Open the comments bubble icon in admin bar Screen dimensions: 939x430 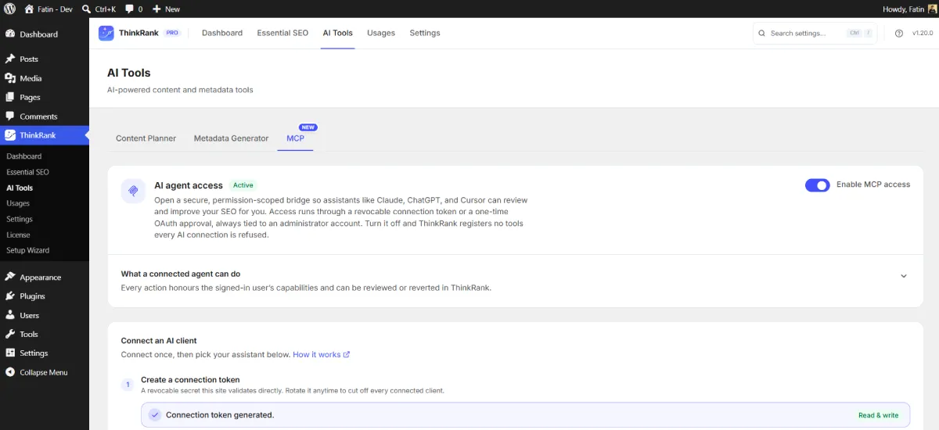pos(129,9)
